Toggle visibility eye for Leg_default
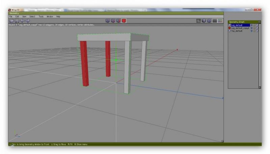 click(251, 25)
